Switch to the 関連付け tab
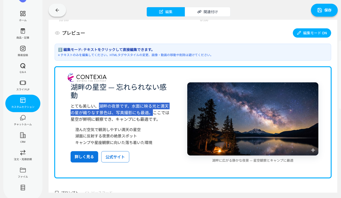341x198 pixels. (208, 12)
